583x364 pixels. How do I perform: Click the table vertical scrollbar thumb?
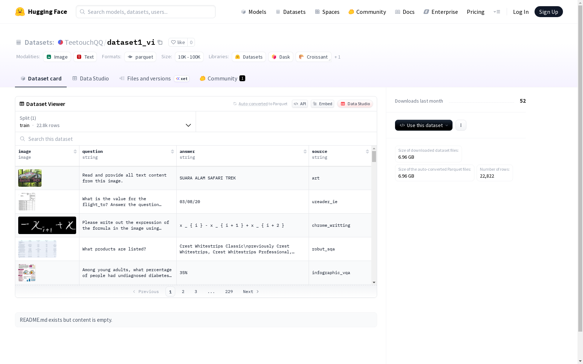click(374, 157)
